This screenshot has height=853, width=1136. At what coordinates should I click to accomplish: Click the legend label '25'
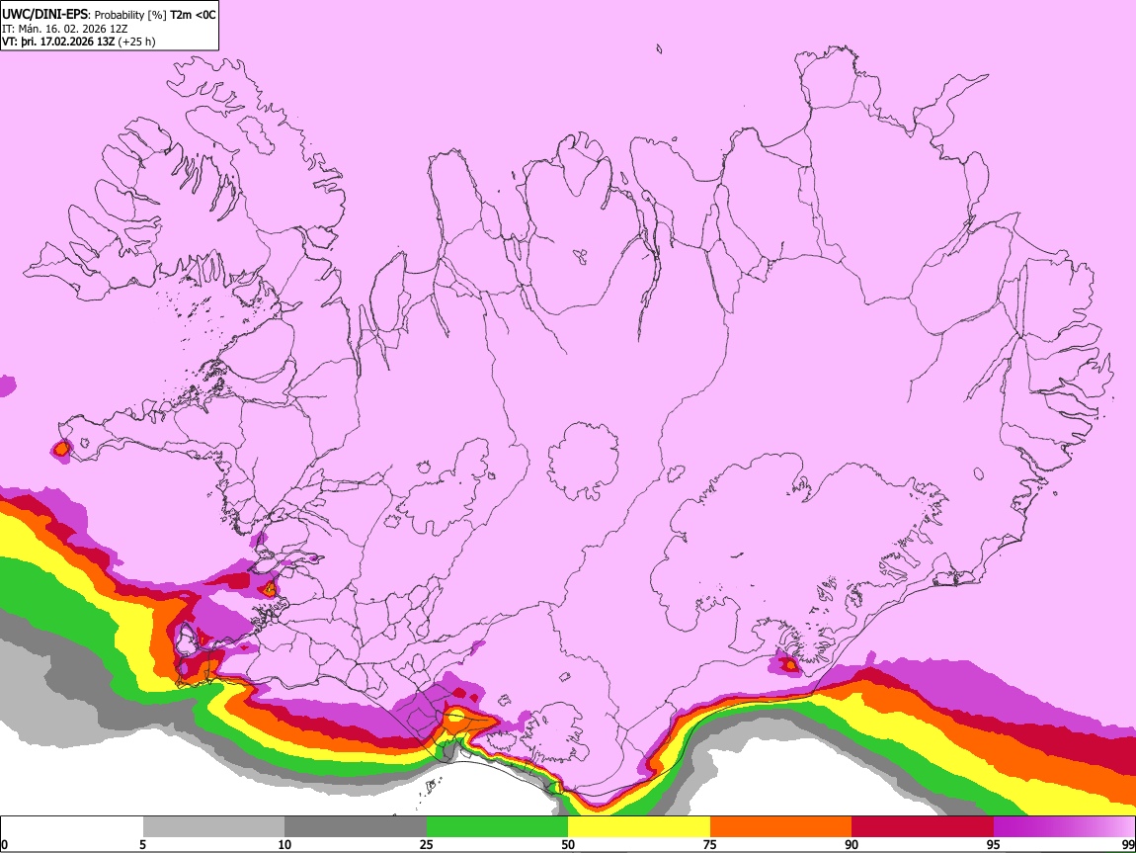(427, 844)
